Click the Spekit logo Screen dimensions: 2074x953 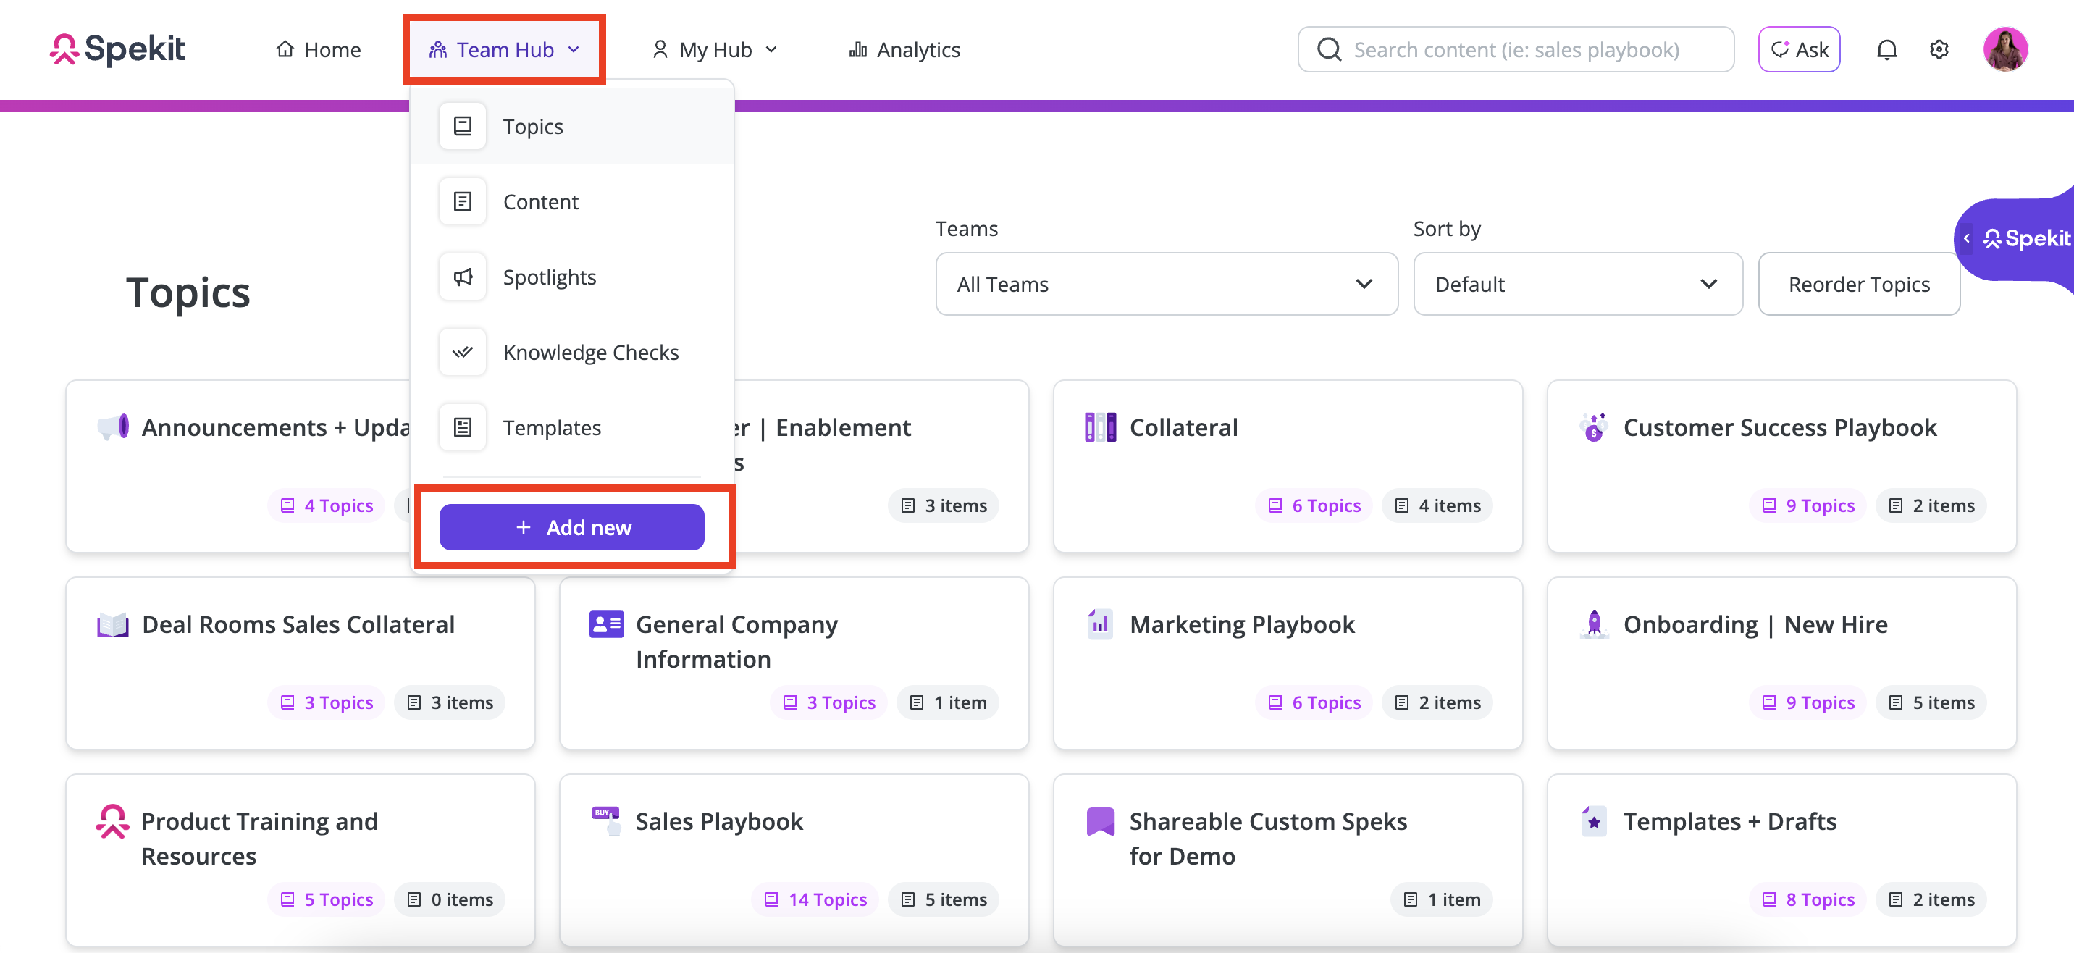[117, 49]
